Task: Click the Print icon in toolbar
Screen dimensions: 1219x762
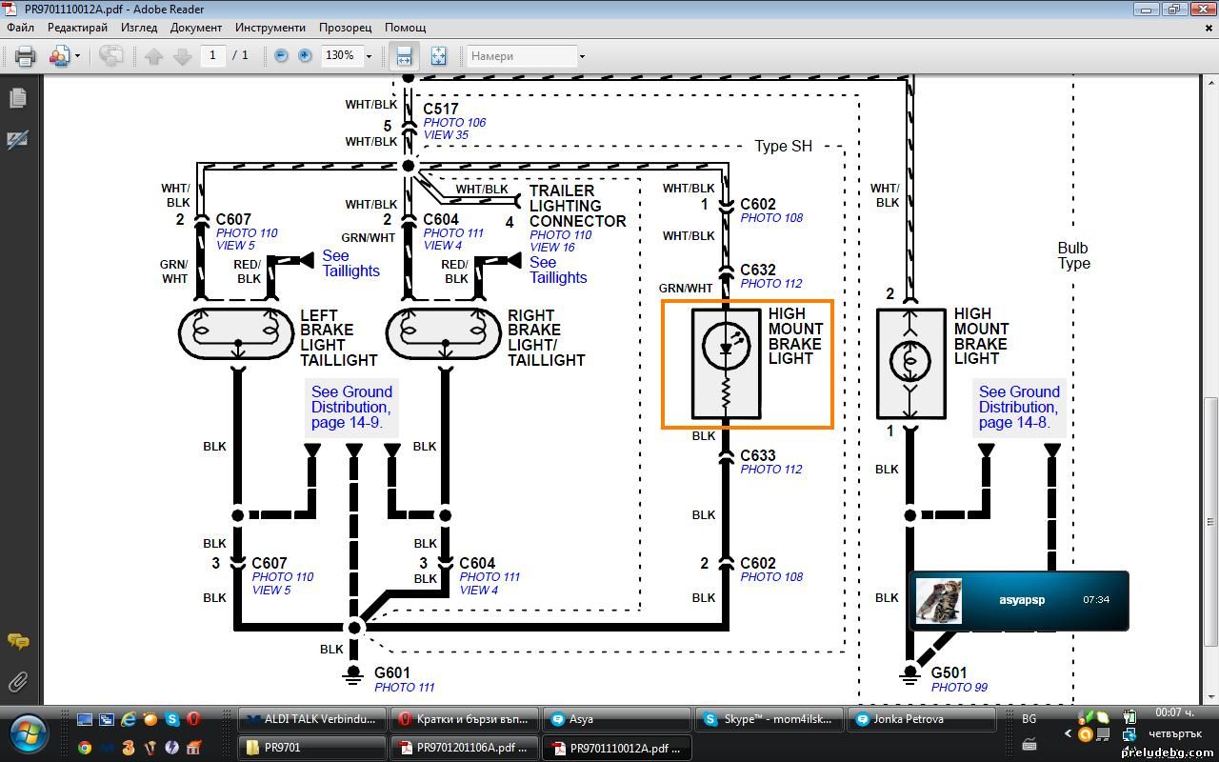Action: [26, 56]
